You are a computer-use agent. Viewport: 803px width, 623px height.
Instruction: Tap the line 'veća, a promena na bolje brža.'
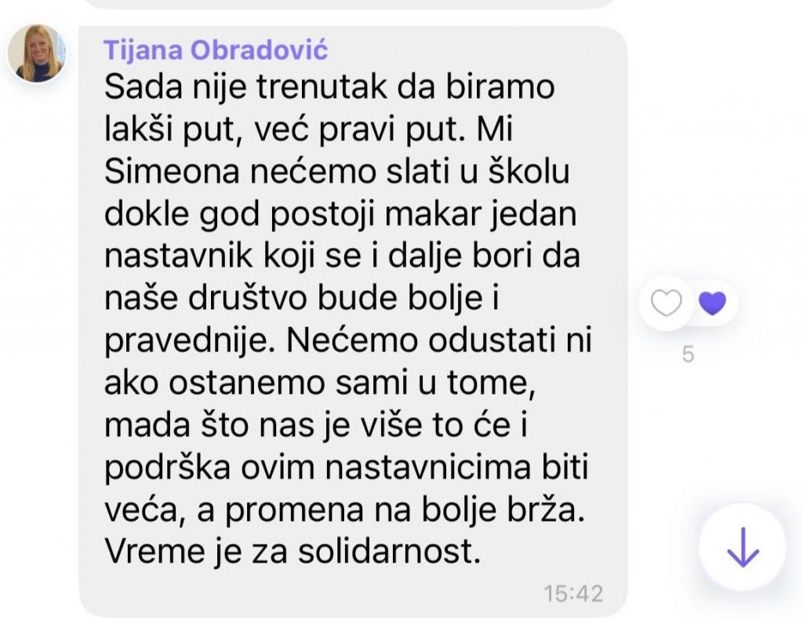(345, 510)
